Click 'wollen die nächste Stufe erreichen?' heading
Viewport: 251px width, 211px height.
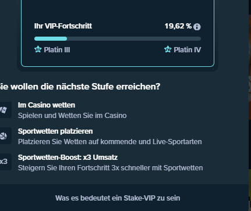click(86, 87)
